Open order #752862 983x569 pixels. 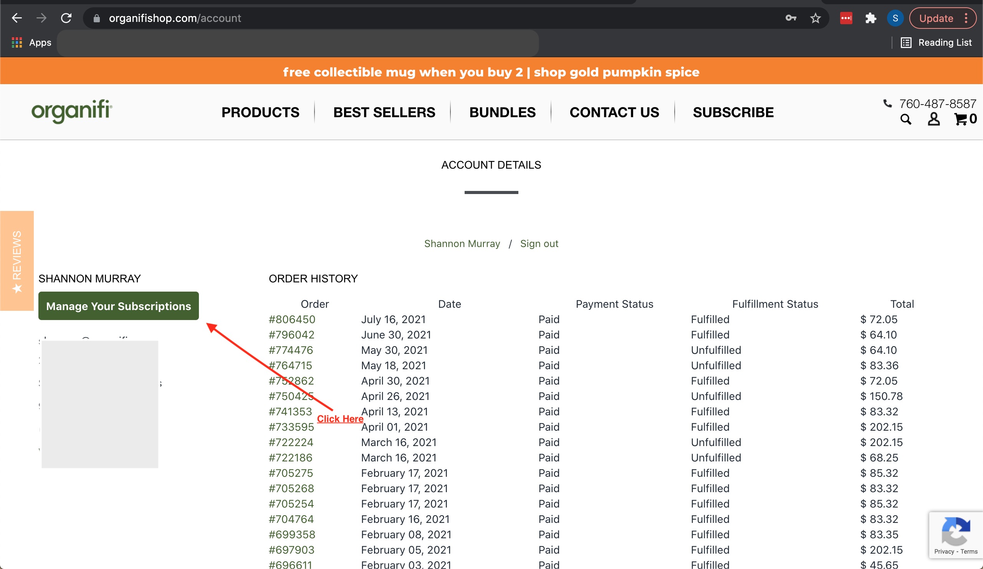(291, 380)
